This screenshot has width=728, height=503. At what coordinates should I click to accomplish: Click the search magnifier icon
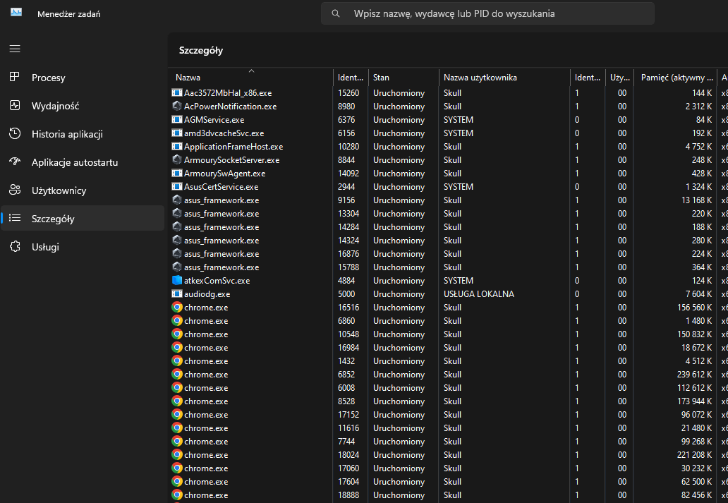pyautogui.click(x=336, y=13)
